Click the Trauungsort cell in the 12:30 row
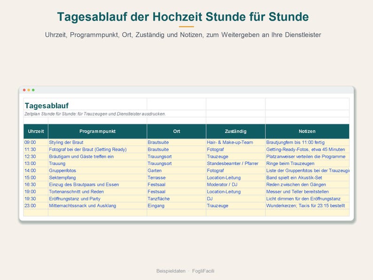 click(176, 156)
